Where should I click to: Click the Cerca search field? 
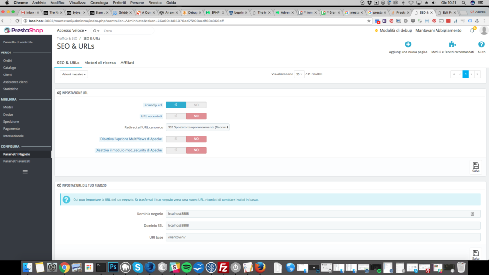point(127,31)
